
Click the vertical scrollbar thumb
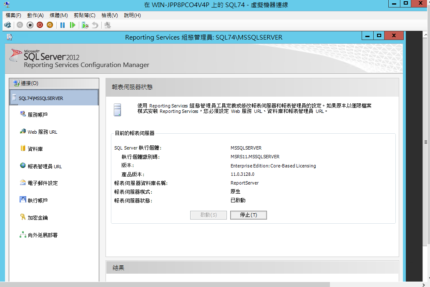point(425,142)
